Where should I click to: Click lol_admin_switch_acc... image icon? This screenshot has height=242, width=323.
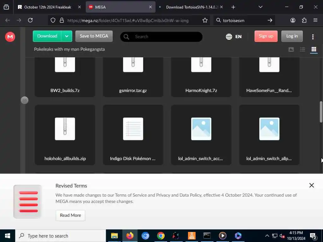pyautogui.click(x=201, y=129)
